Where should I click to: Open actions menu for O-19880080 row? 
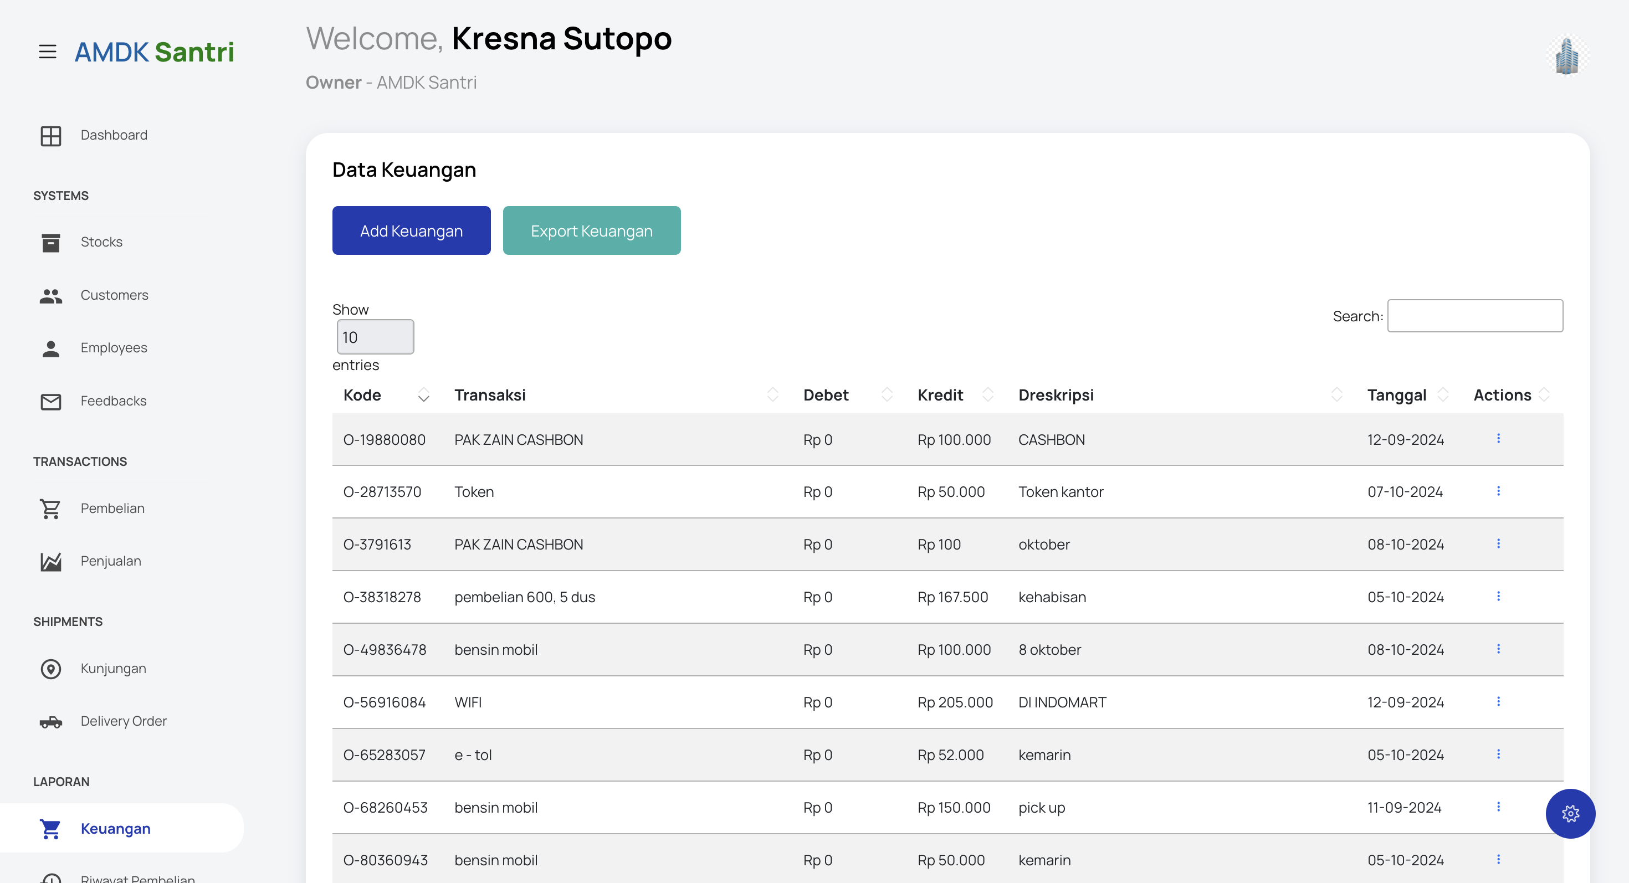point(1498,439)
